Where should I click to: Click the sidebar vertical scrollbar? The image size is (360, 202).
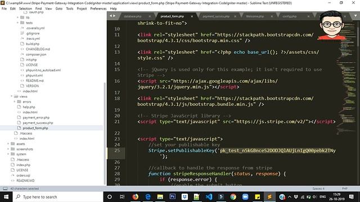point(105,134)
